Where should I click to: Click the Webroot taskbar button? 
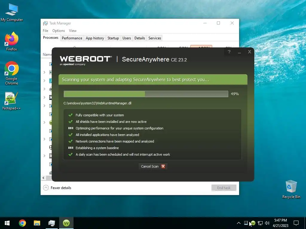[x=66, y=223]
